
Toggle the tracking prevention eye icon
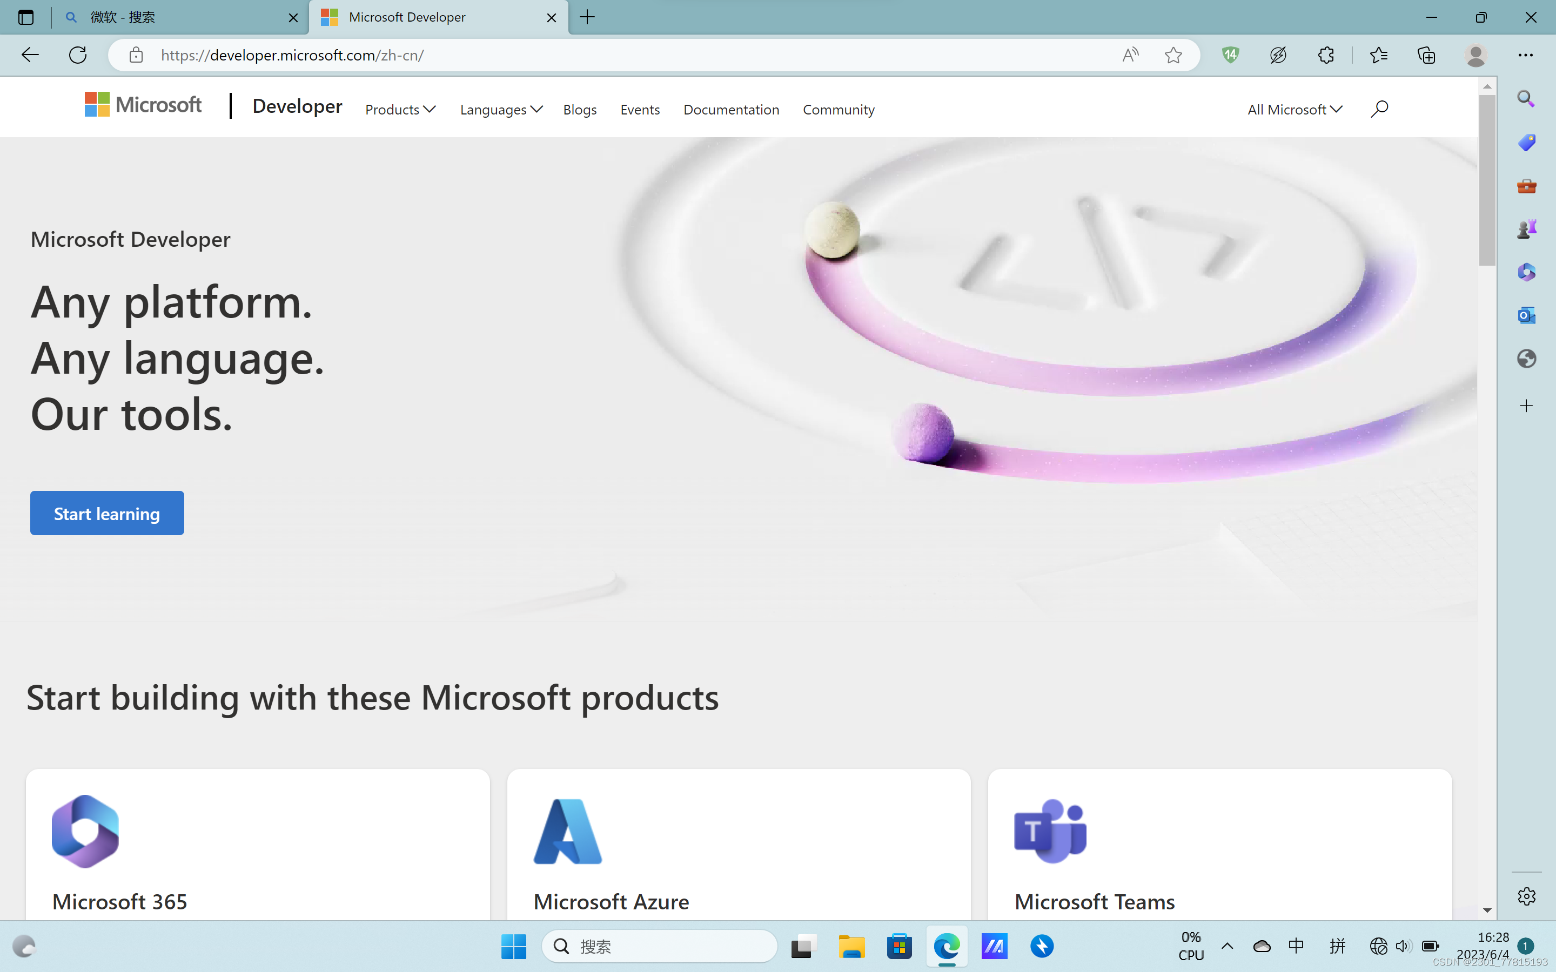click(1278, 55)
